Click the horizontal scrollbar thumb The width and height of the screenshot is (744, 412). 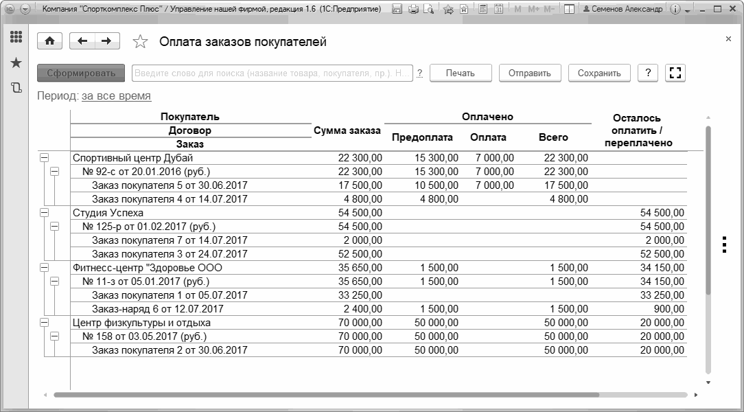[327, 395]
